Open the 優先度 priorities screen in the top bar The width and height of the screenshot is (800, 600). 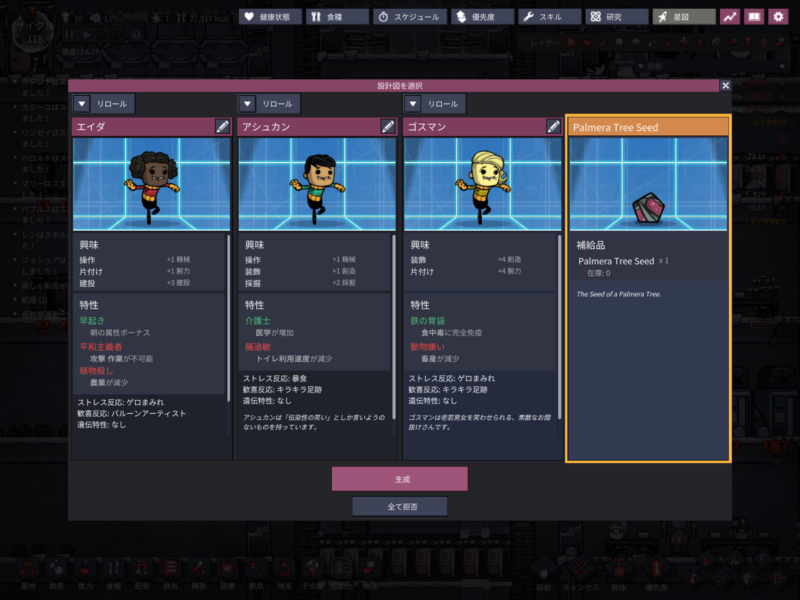483,17
